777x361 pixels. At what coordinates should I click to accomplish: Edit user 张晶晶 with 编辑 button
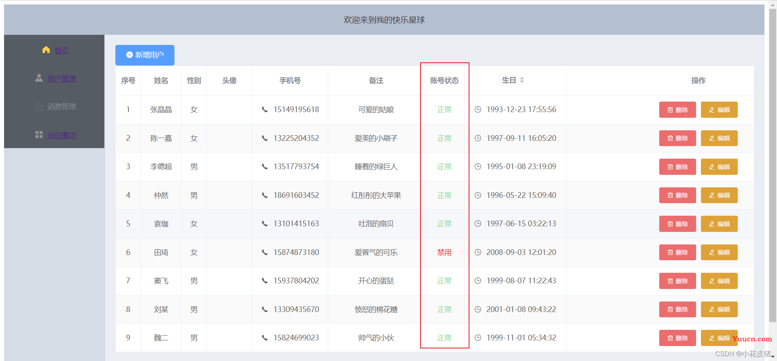[719, 110]
